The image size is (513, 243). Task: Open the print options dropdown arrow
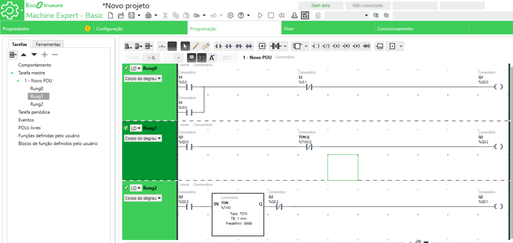[156, 15]
